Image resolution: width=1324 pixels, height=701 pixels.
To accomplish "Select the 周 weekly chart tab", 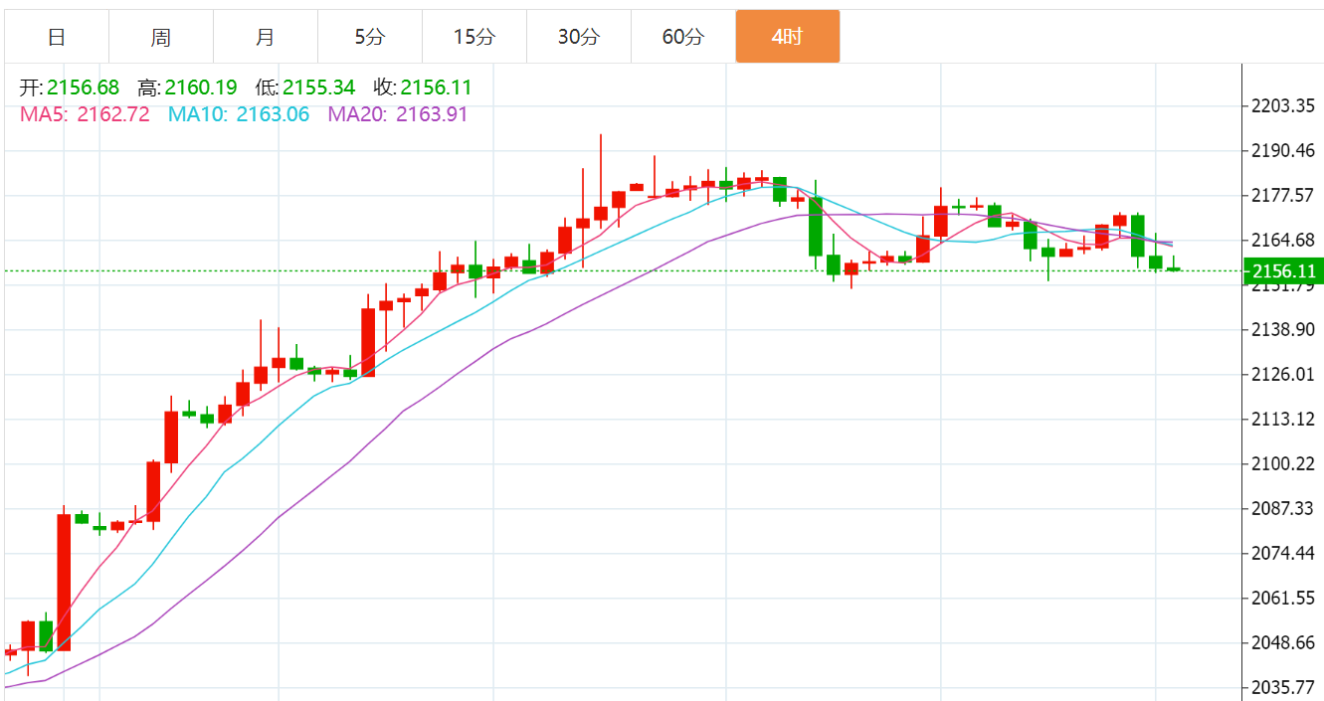I will click(x=161, y=37).
